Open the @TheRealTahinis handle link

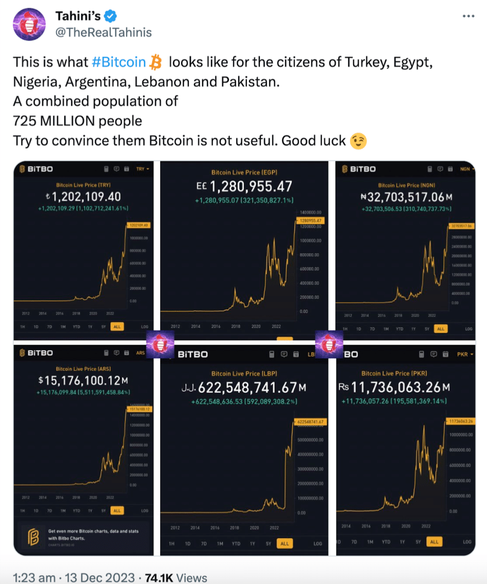click(104, 32)
